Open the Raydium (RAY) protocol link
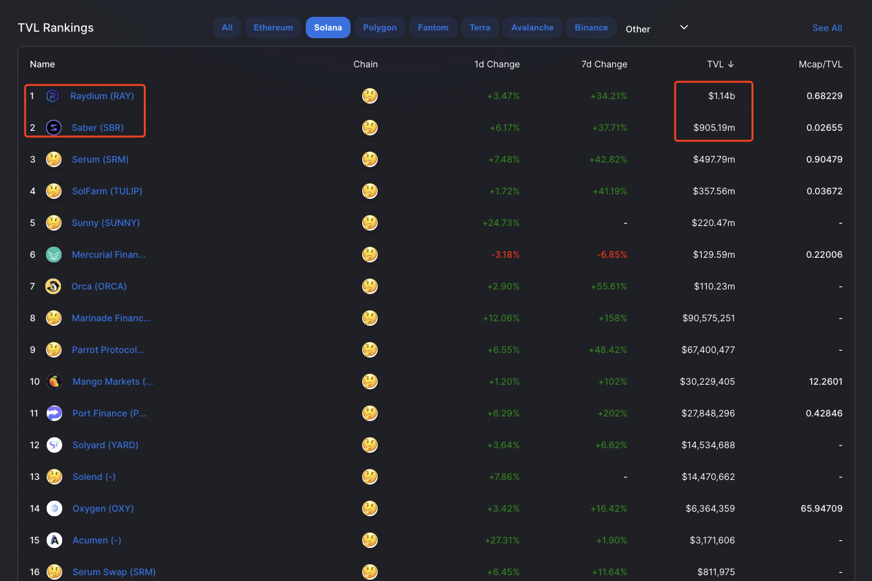This screenshot has height=581, width=872. tap(102, 96)
